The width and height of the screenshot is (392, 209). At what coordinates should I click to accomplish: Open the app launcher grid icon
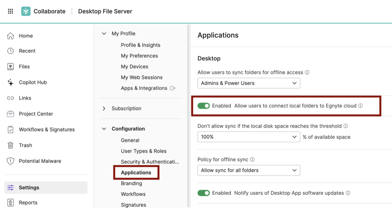11,11
